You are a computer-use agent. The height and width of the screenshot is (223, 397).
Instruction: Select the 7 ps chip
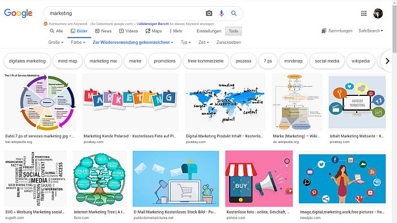(x=268, y=61)
